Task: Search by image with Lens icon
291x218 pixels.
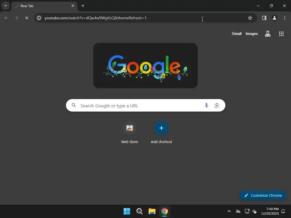Action: (217, 106)
